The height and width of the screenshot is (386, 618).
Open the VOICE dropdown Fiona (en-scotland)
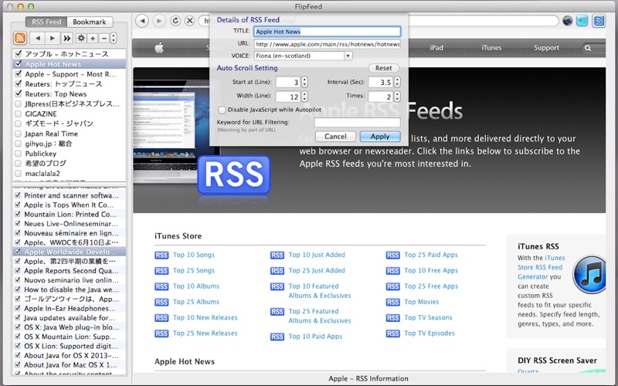click(303, 56)
